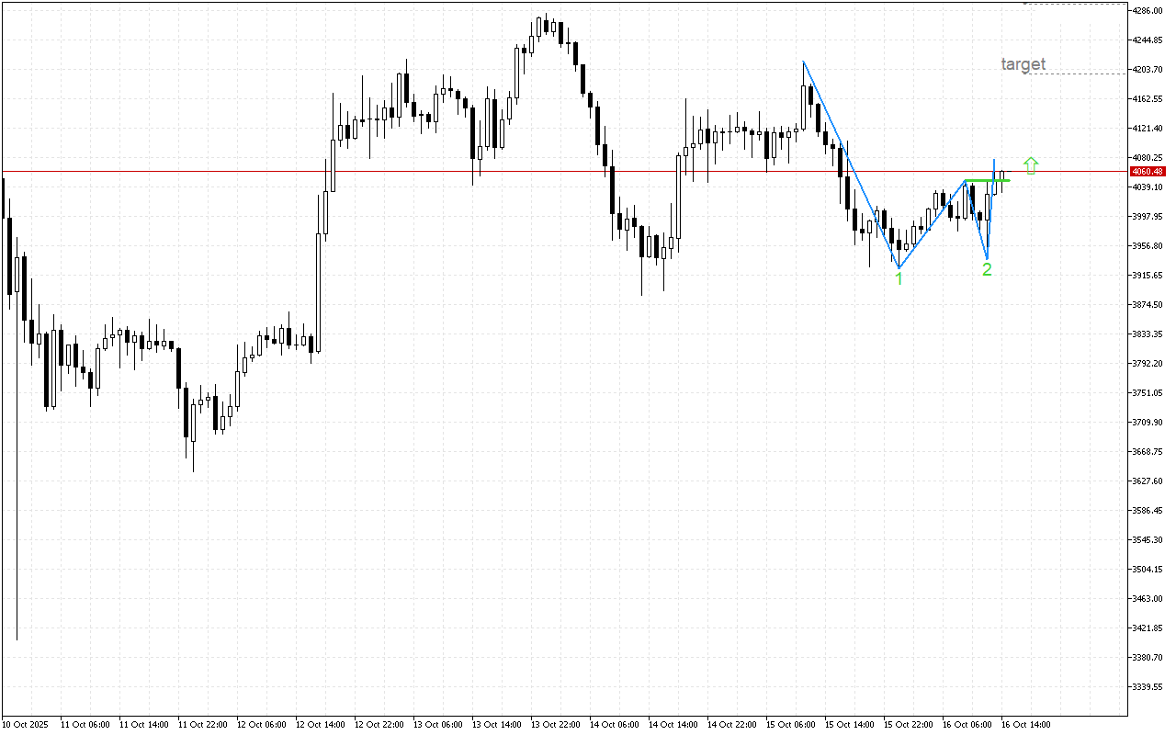Viewport: 1176px width, 735px height.
Task: Click the green "1" wave marker
Action: (899, 278)
